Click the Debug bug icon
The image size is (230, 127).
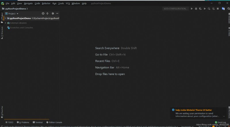pyautogui.click(x=196, y=9)
